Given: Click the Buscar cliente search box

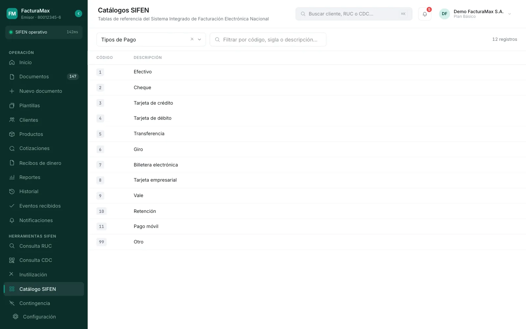Looking at the screenshot, I should 354,14.
